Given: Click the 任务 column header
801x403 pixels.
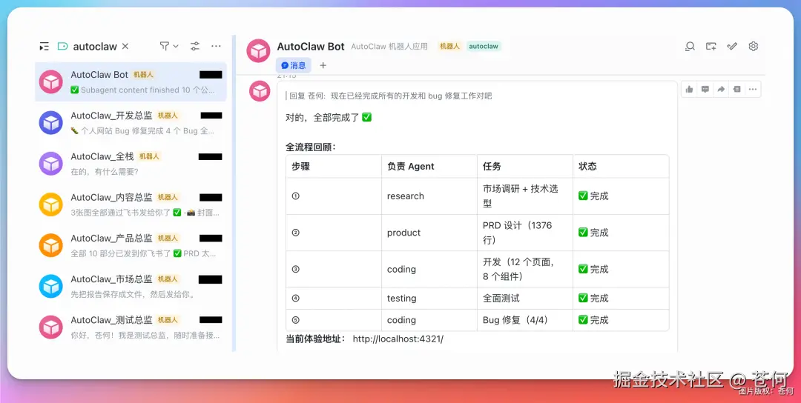Looking at the screenshot, I should tap(524, 166).
